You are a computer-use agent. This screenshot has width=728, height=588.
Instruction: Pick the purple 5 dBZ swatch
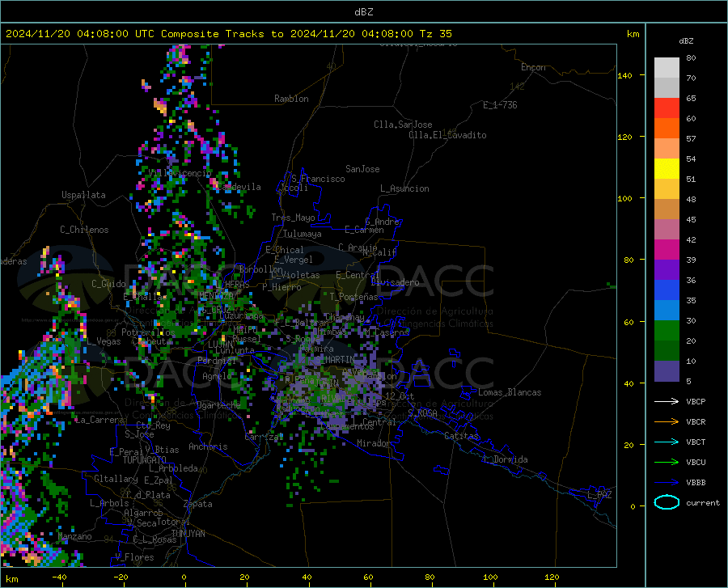pos(667,371)
